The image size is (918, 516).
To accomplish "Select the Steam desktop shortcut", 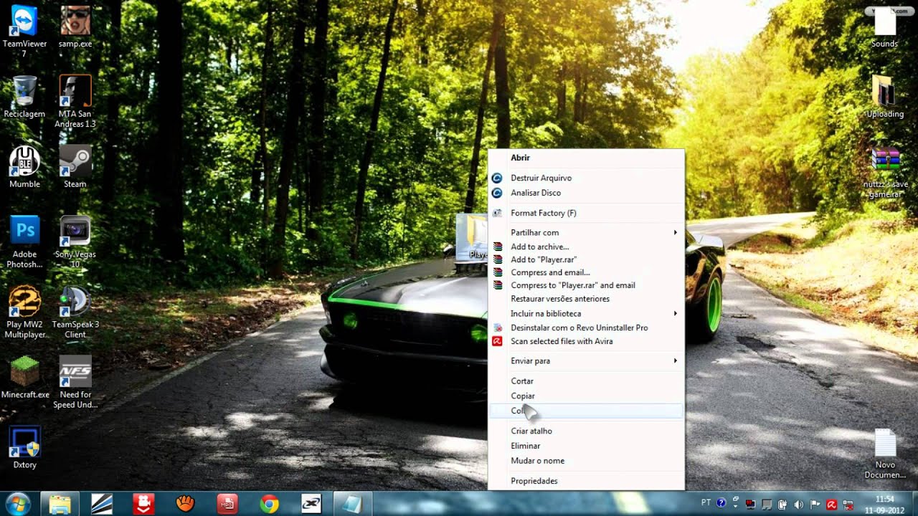I will coord(75,167).
